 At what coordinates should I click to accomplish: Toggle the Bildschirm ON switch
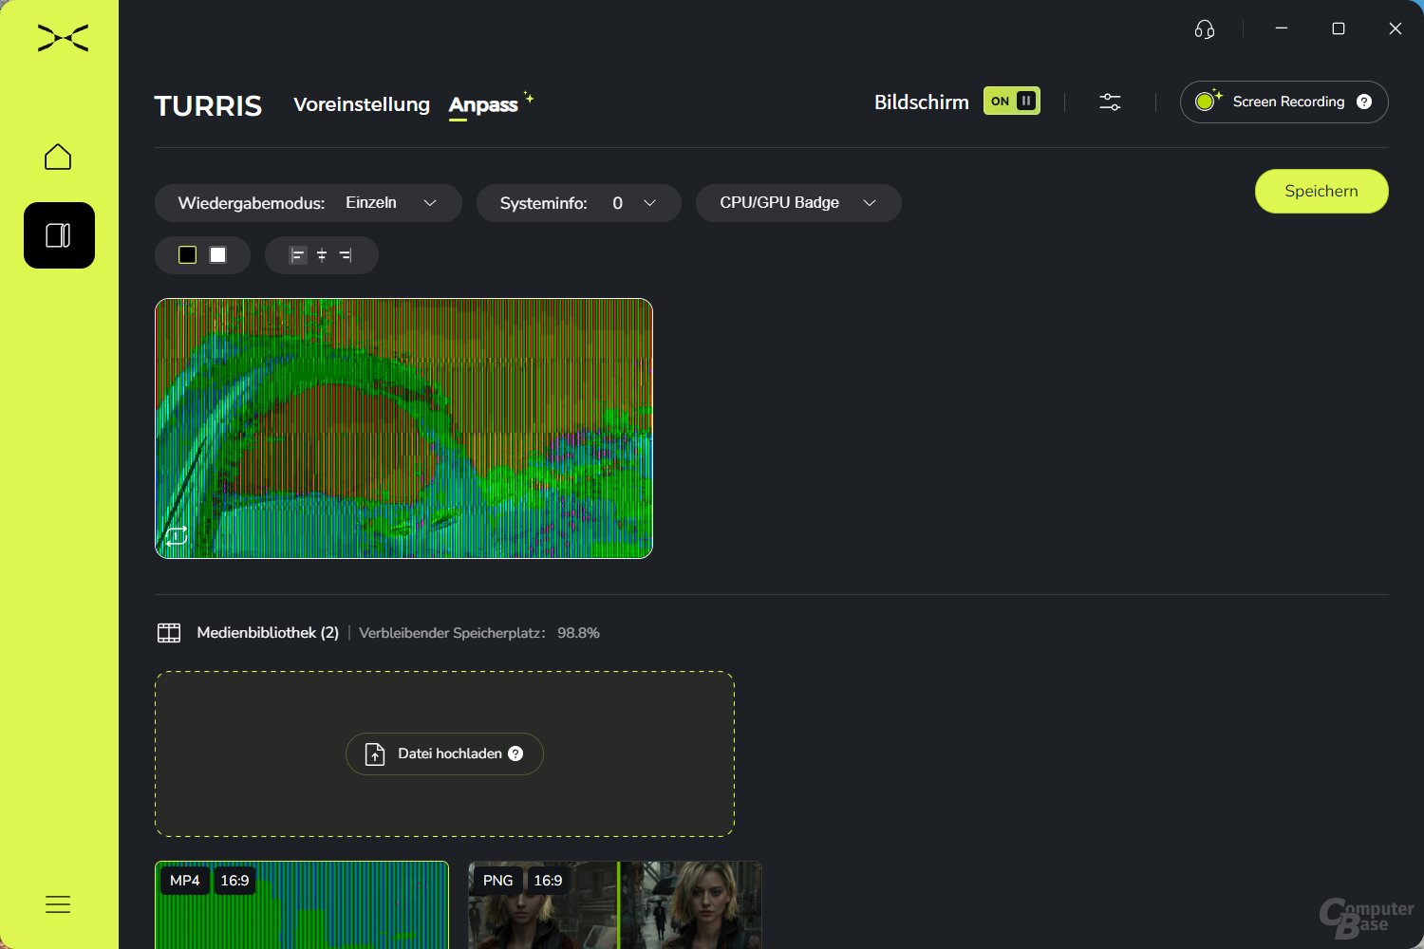(1011, 102)
